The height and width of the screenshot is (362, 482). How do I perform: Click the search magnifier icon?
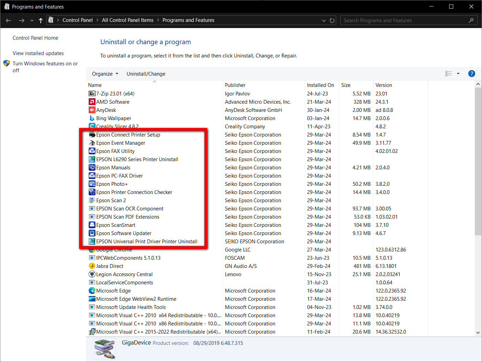click(x=471, y=21)
